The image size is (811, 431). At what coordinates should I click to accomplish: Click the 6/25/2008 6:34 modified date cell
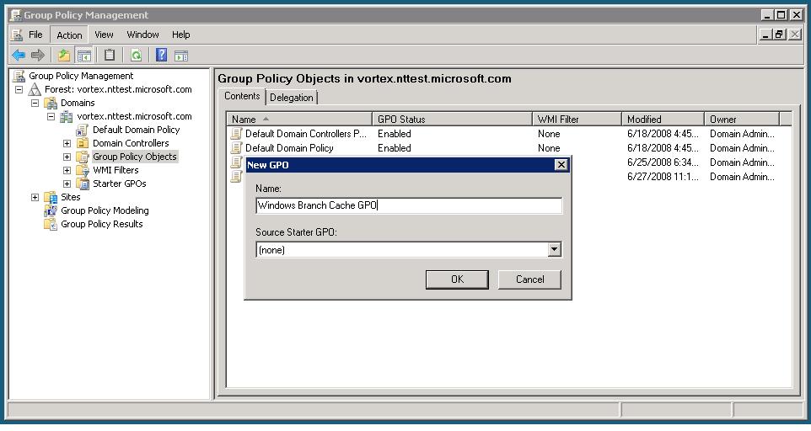[x=663, y=162]
